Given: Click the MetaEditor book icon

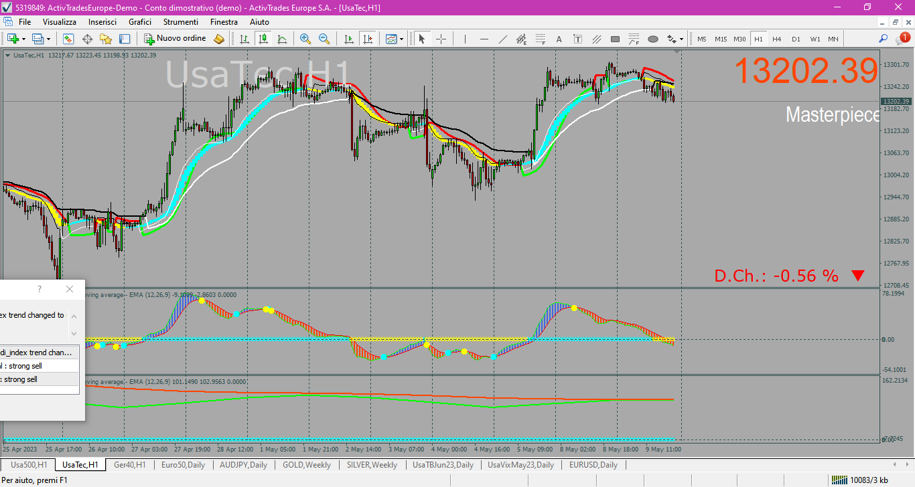Looking at the screenshot, I should click(219, 39).
